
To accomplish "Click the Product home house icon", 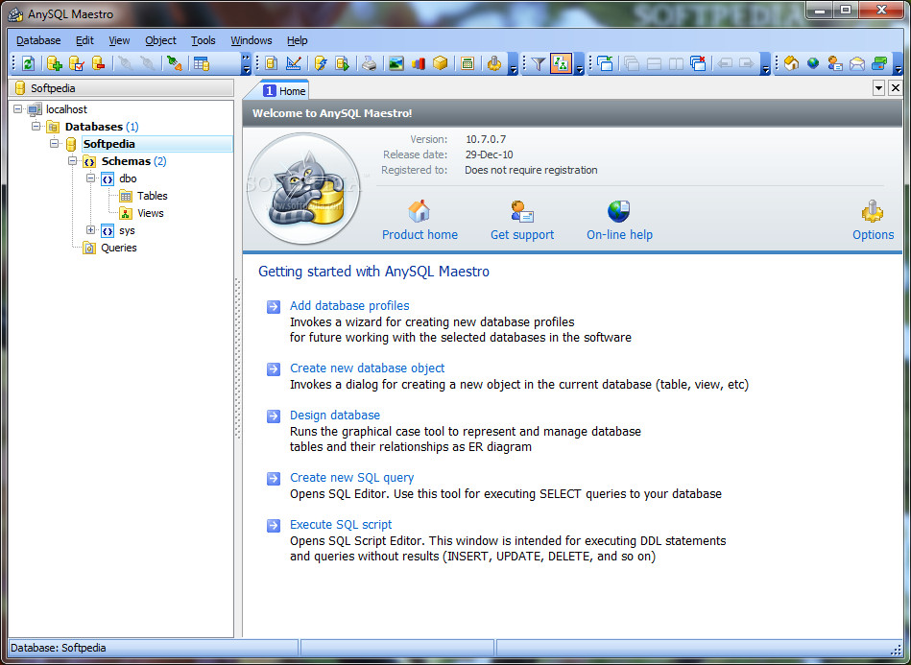I will pos(419,211).
